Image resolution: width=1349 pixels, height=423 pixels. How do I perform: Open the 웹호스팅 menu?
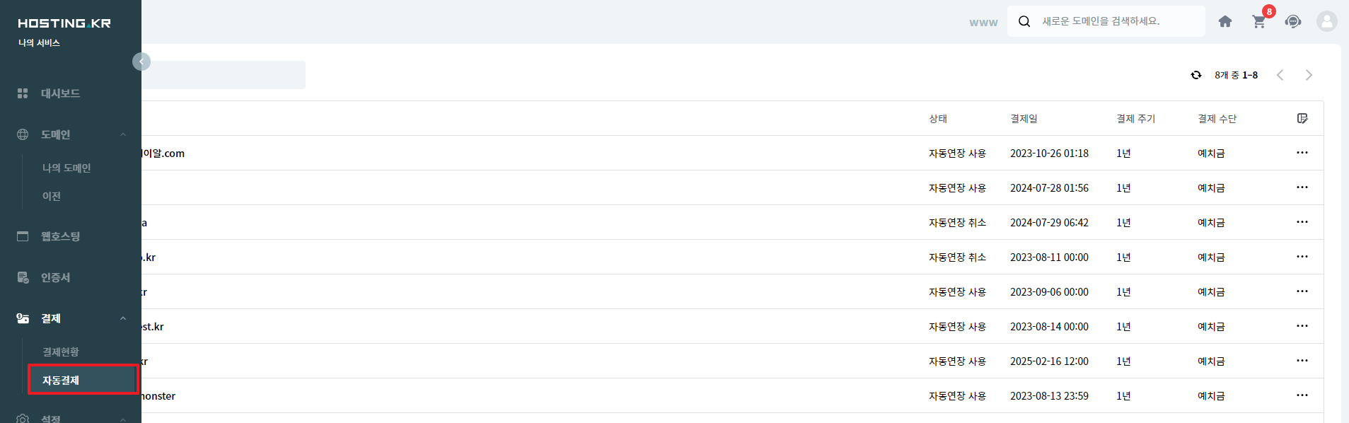[x=60, y=236]
